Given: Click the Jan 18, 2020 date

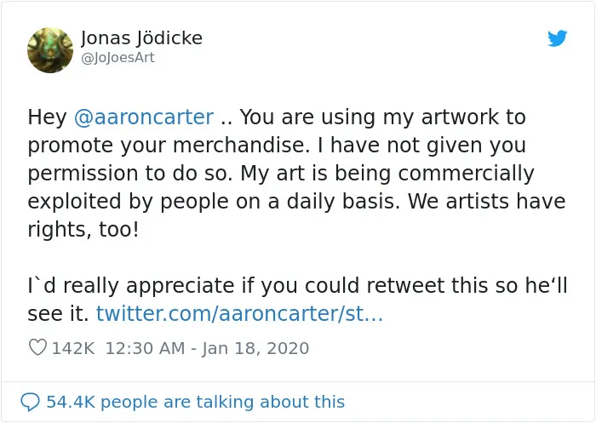Looking at the screenshot, I should 255,348.
